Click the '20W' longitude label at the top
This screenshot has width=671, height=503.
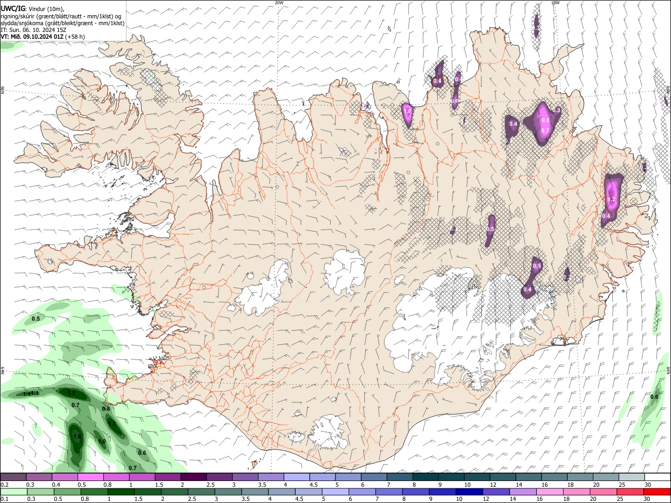click(x=279, y=3)
